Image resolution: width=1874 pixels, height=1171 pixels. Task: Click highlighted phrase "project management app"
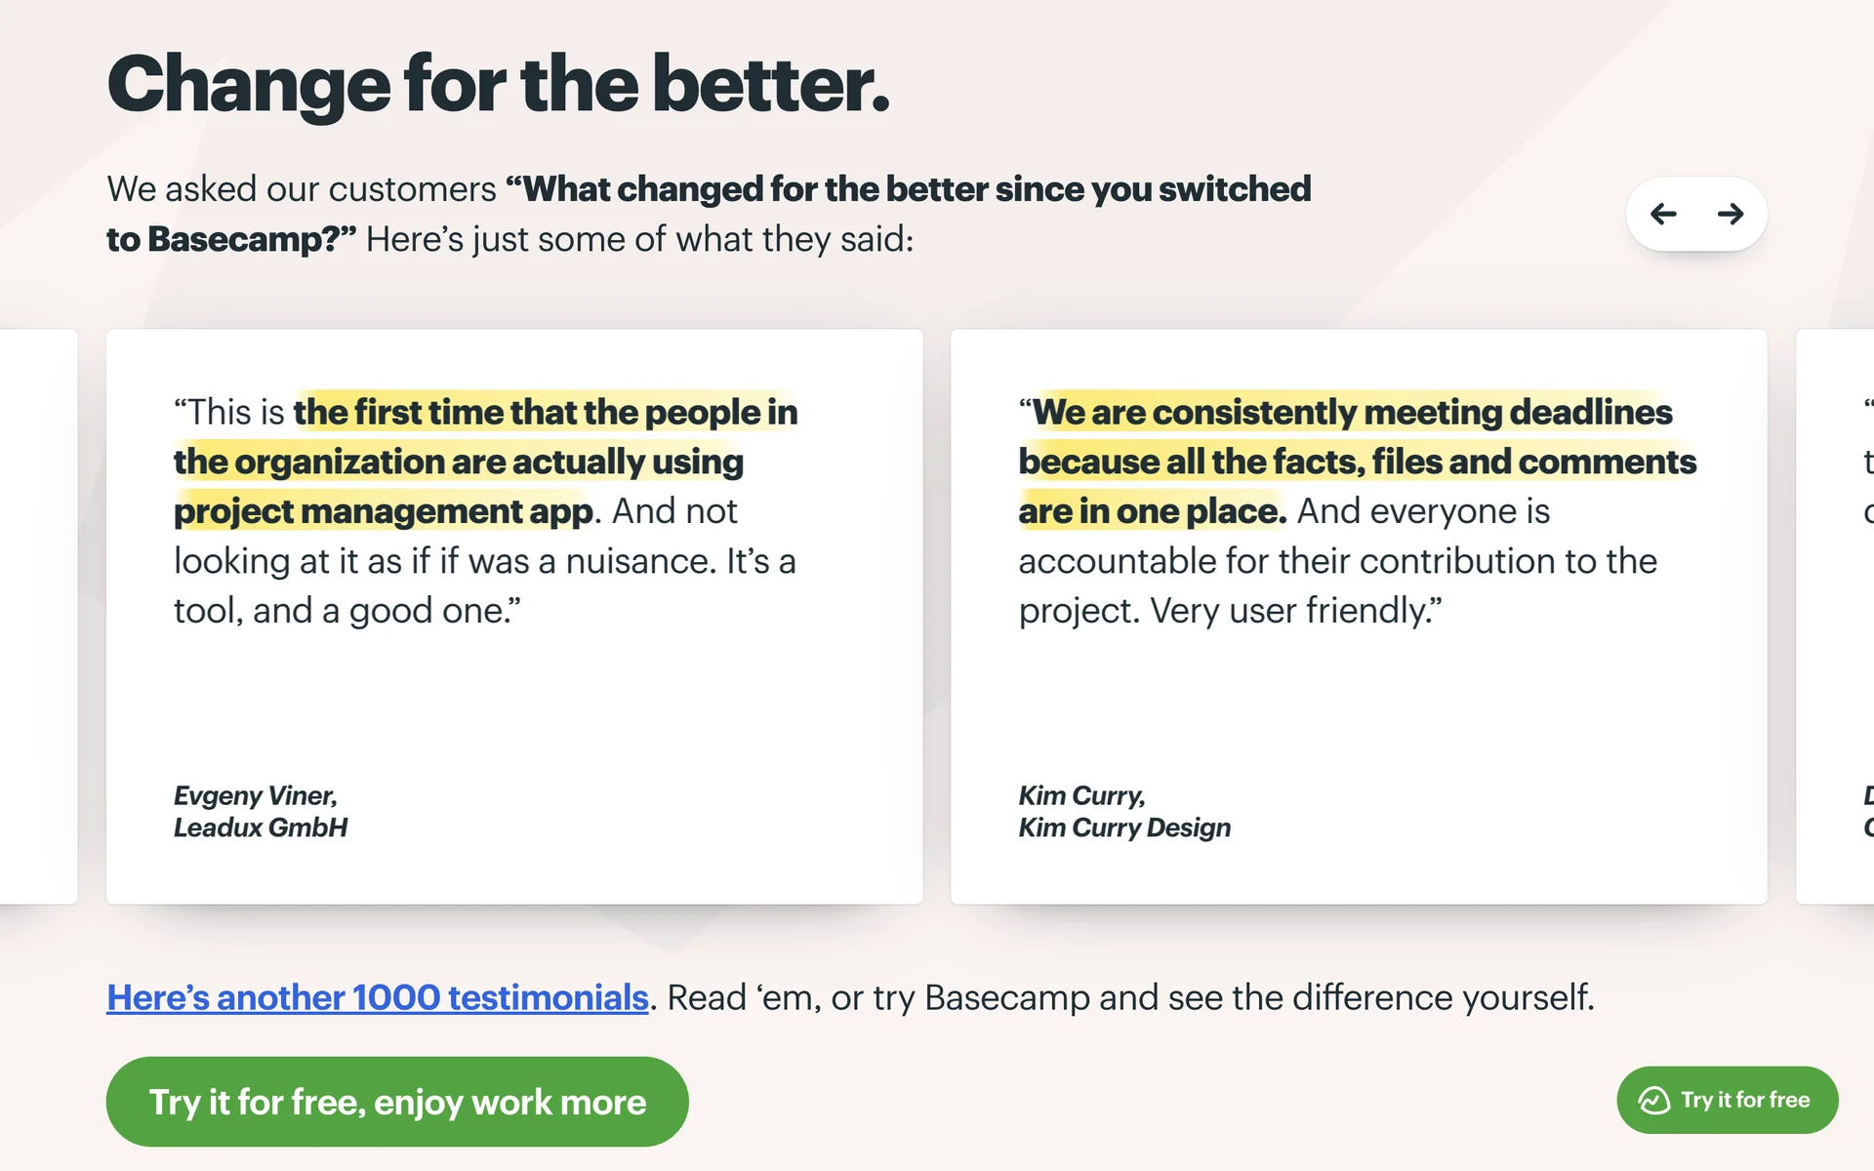pyautogui.click(x=383, y=511)
